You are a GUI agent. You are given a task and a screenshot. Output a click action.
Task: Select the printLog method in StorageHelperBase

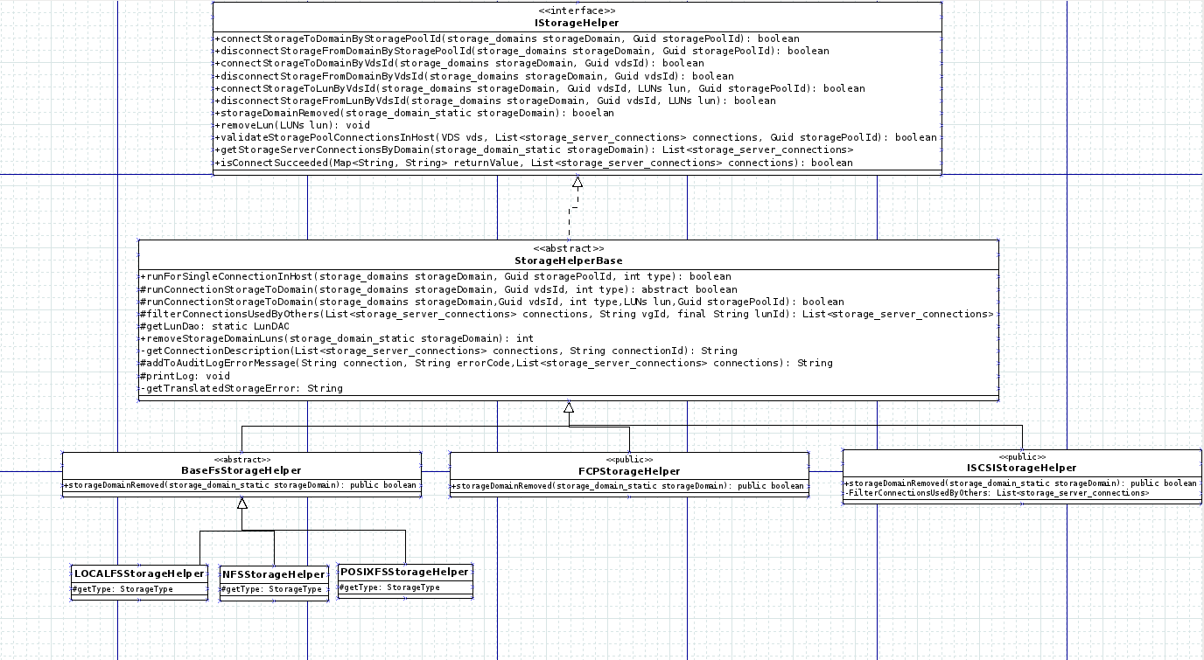(185, 376)
